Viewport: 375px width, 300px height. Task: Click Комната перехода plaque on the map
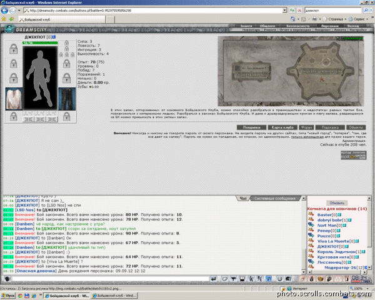[252, 75]
